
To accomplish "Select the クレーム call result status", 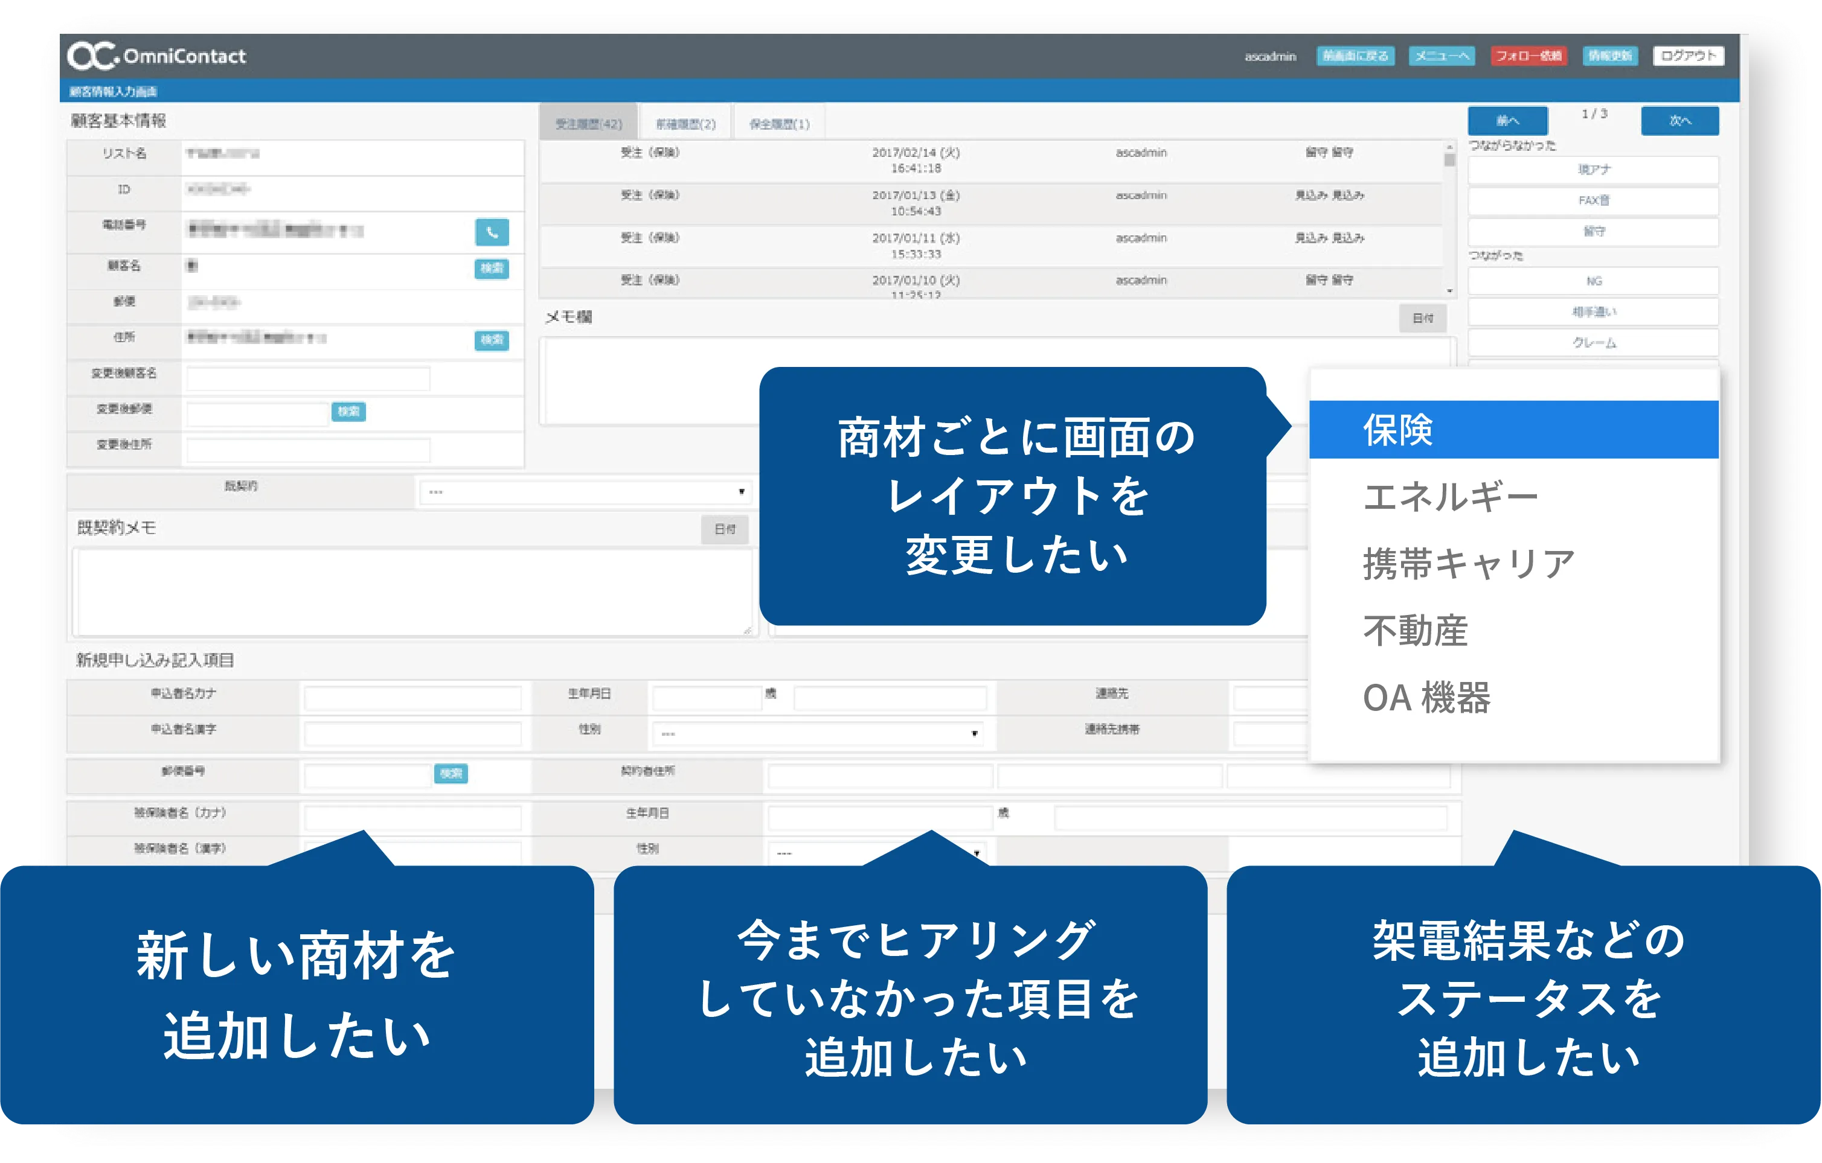I will click(1594, 343).
